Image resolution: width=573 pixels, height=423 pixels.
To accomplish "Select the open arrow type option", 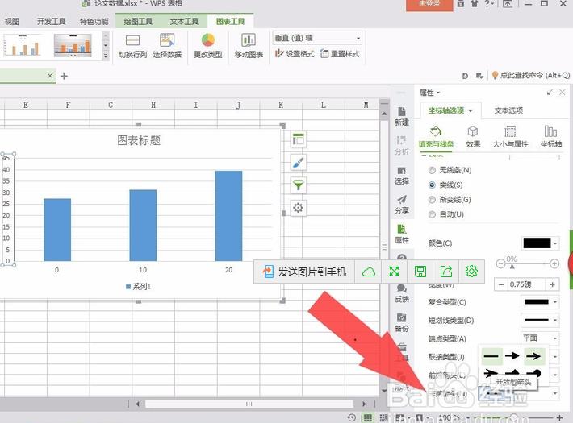I will [x=534, y=356].
